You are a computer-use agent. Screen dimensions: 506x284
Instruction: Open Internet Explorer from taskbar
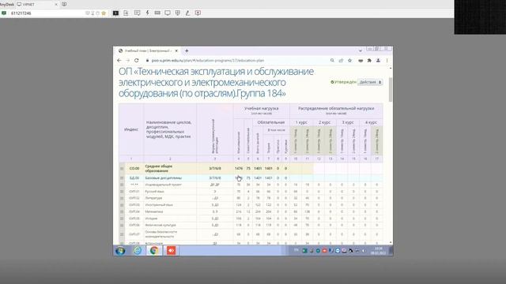(x=138, y=251)
